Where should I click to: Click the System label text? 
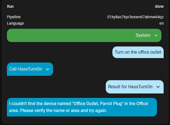tap(143, 35)
